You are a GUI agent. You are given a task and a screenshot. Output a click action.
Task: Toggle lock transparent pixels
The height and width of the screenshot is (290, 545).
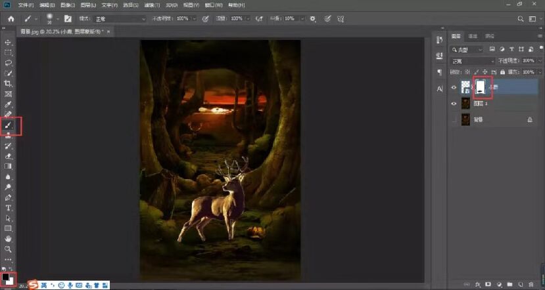click(468, 72)
